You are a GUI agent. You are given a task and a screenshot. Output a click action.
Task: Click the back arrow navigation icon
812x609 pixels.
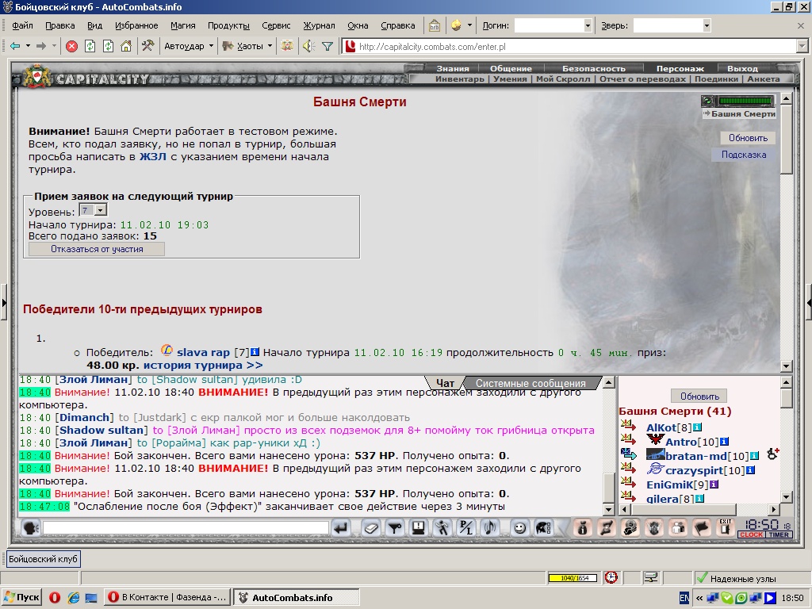15,46
